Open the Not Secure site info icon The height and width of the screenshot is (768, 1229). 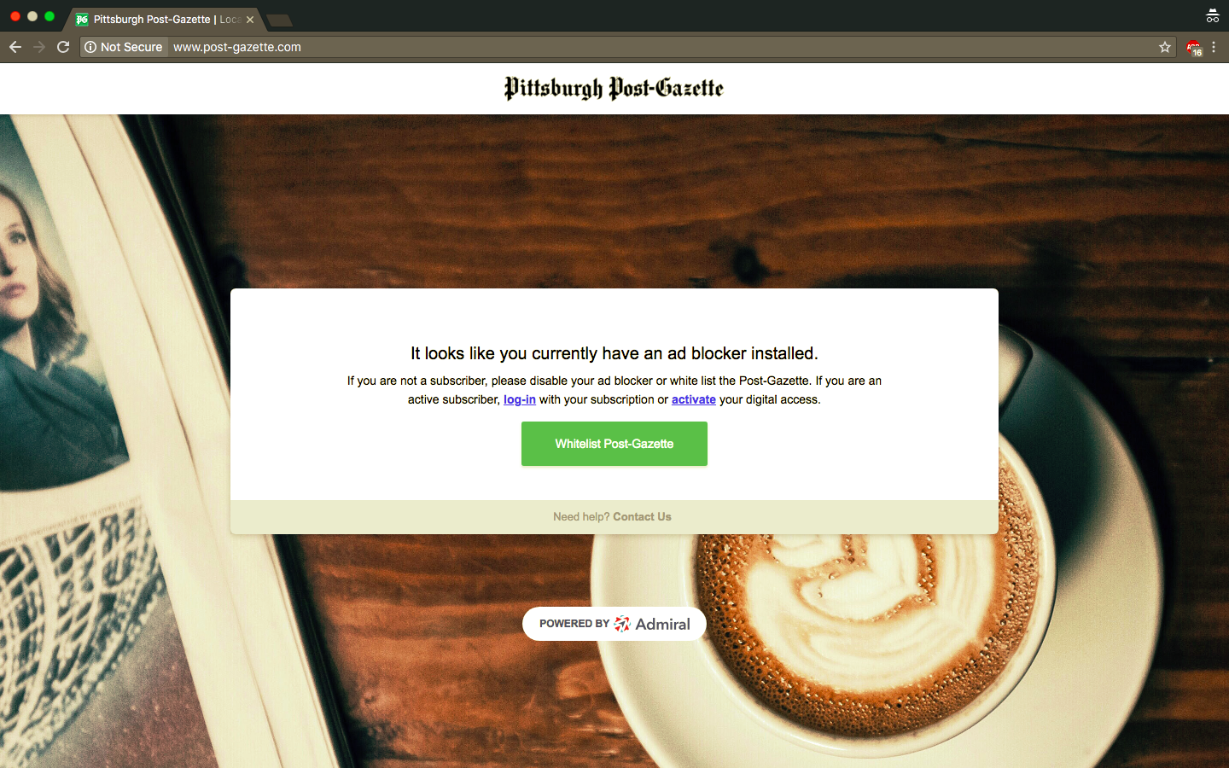pos(90,47)
